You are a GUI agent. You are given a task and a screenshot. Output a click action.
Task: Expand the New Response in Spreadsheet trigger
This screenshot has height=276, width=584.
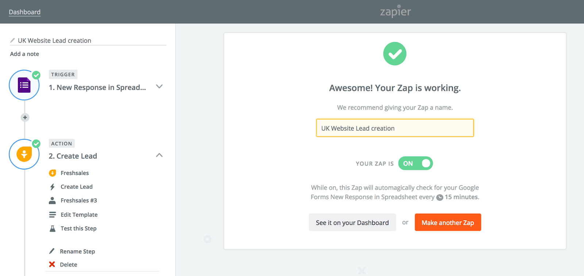159,87
